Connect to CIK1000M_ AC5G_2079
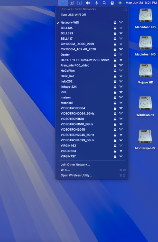Viewport: 158px width, 242px height. [92, 44]
